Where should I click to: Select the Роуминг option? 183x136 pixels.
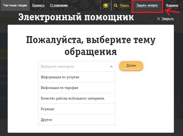77,109
